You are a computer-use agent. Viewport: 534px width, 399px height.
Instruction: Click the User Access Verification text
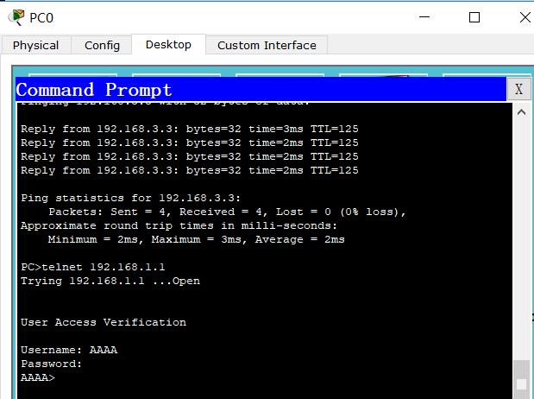104,322
